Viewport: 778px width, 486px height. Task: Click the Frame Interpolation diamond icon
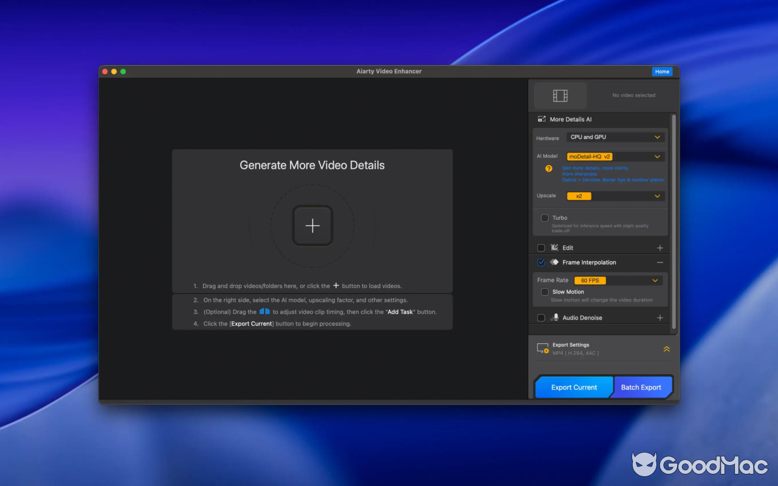tap(554, 262)
